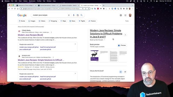Open the Chrome extensions puzzle icon
The height and width of the screenshot is (97, 173).
(x=124, y=9)
